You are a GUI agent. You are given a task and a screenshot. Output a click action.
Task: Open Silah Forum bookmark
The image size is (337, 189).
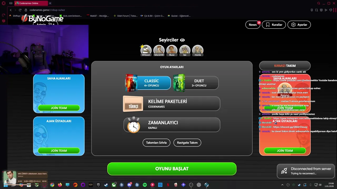point(126,16)
